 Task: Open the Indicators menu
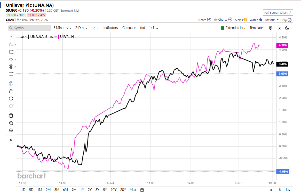tap(110, 28)
